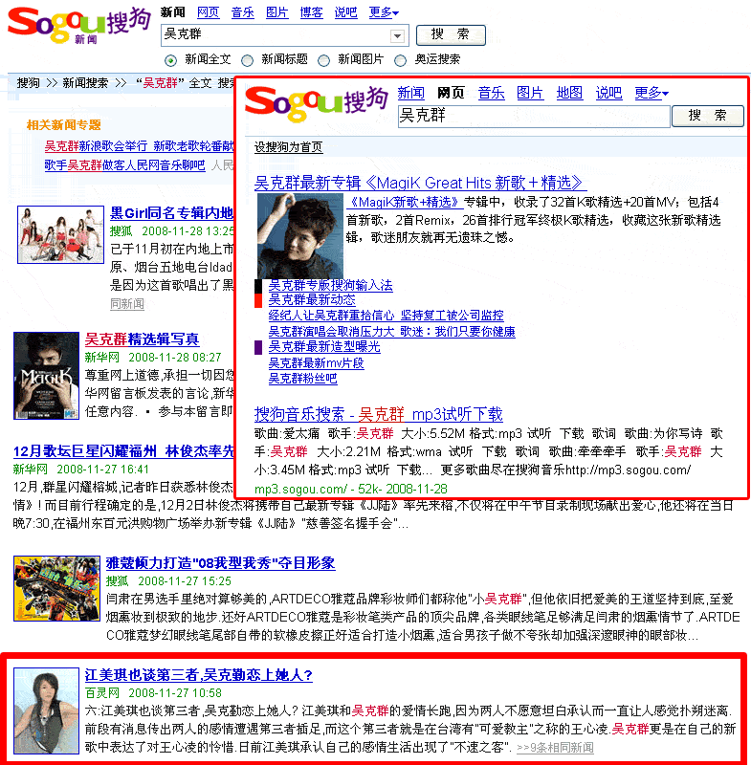Viewport: 751px width, 765px height.
Task: Click the 江美琪 portrait thumbnail
Action: pos(46,710)
